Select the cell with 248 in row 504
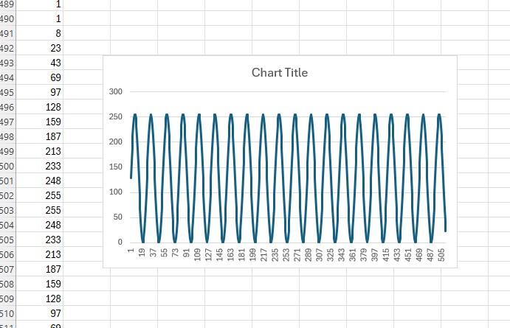This screenshot has width=510, height=328. (41, 225)
